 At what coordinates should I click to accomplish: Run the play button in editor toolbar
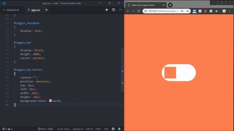(107, 10)
